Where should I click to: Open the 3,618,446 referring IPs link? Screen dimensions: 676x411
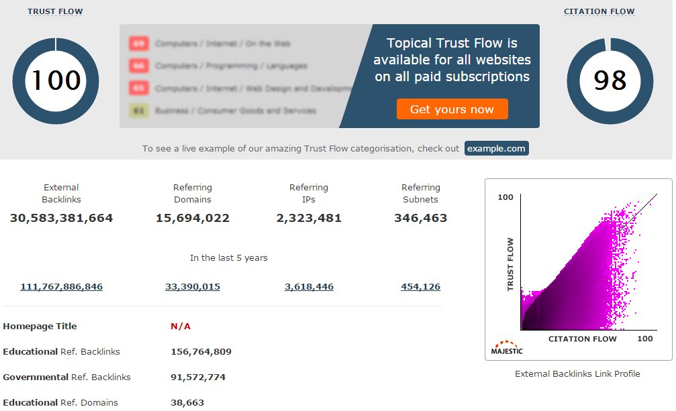309,286
